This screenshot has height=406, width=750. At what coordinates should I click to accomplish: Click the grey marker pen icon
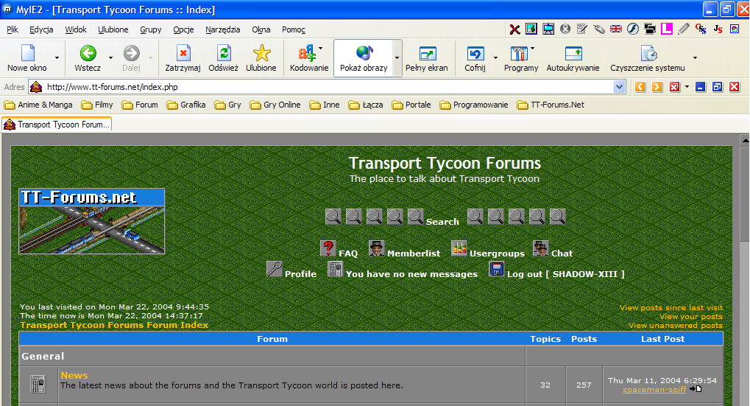684,29
